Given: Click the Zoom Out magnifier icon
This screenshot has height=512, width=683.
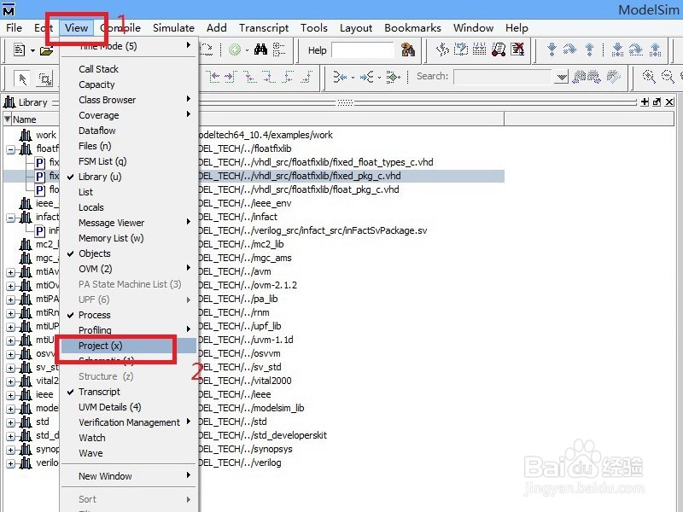Looking at the screenshot, I should coord(668,77).
